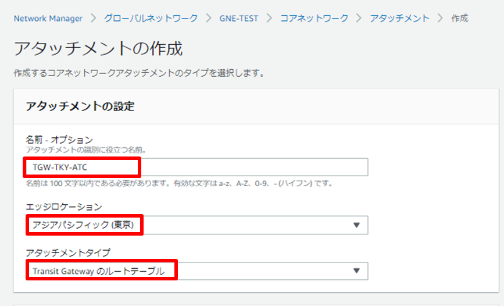Click the アタッチメントの作成 page heading
The image size is (504, 306).
point(98,49)
